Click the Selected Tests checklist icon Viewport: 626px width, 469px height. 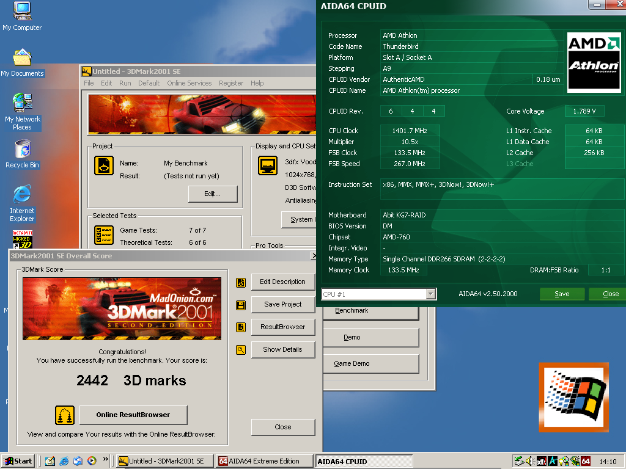(104, 235)
